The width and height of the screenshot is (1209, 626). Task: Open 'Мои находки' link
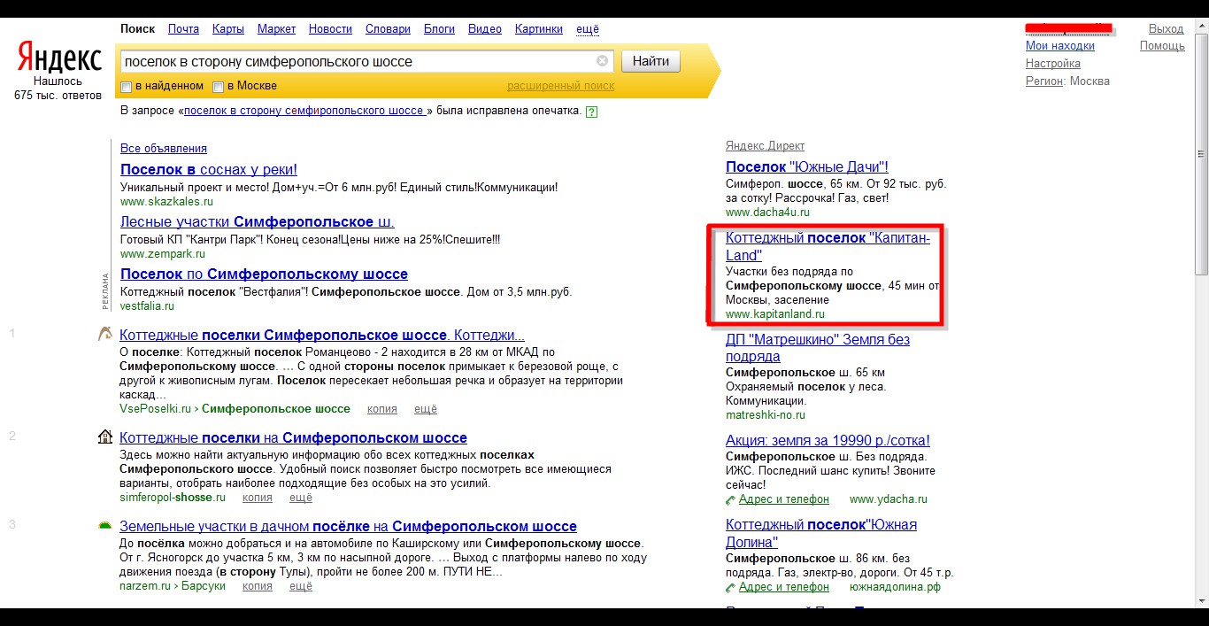click(1060, 46)
